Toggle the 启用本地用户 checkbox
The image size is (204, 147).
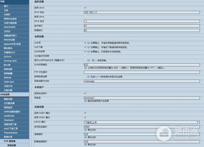tap(85, 93)
